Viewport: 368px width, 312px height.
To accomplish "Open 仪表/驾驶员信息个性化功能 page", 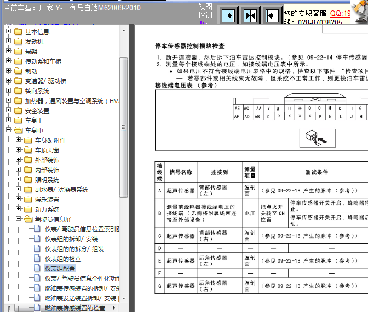I will point(82,279).
